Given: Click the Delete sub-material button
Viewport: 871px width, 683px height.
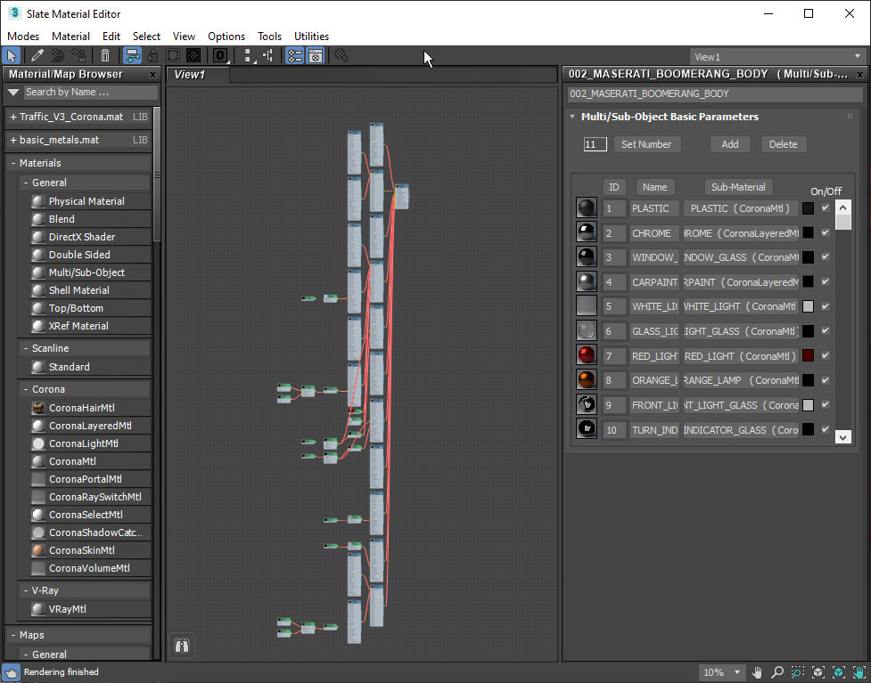Looking at the screenshot, I should (x=784, y=144).
